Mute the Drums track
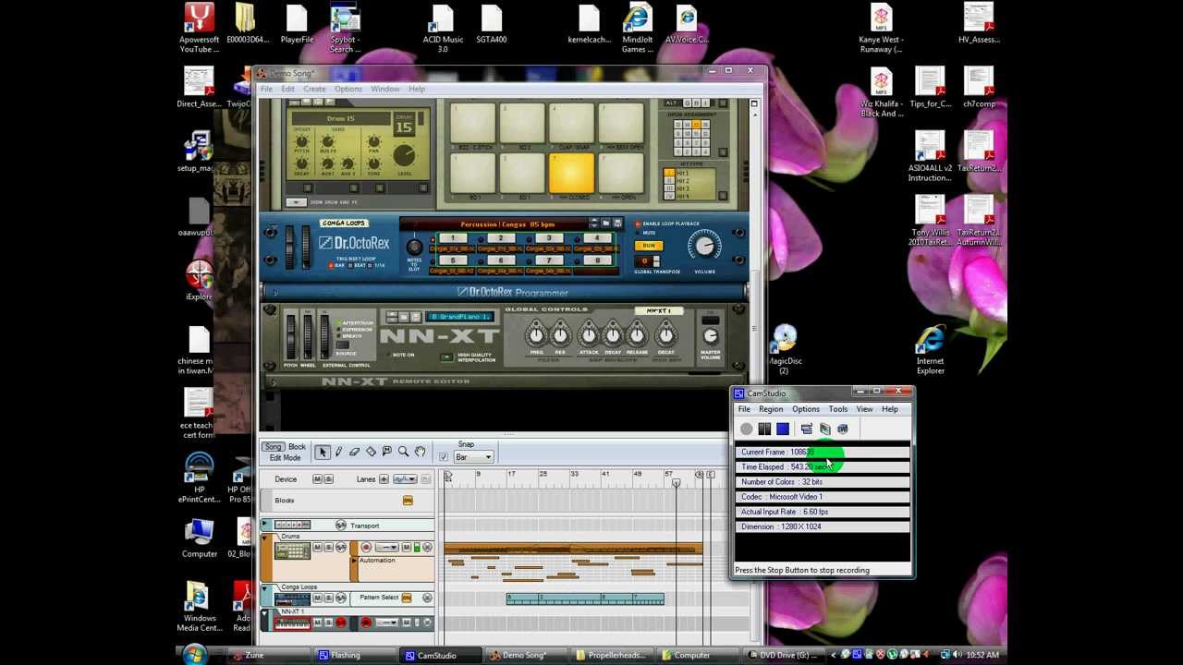The width and height of the screenshot is (1183, 665). click(317, 548)
